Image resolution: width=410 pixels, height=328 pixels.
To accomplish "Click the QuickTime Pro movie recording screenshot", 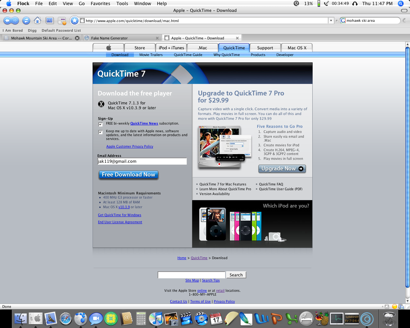I will click(225, 147).
